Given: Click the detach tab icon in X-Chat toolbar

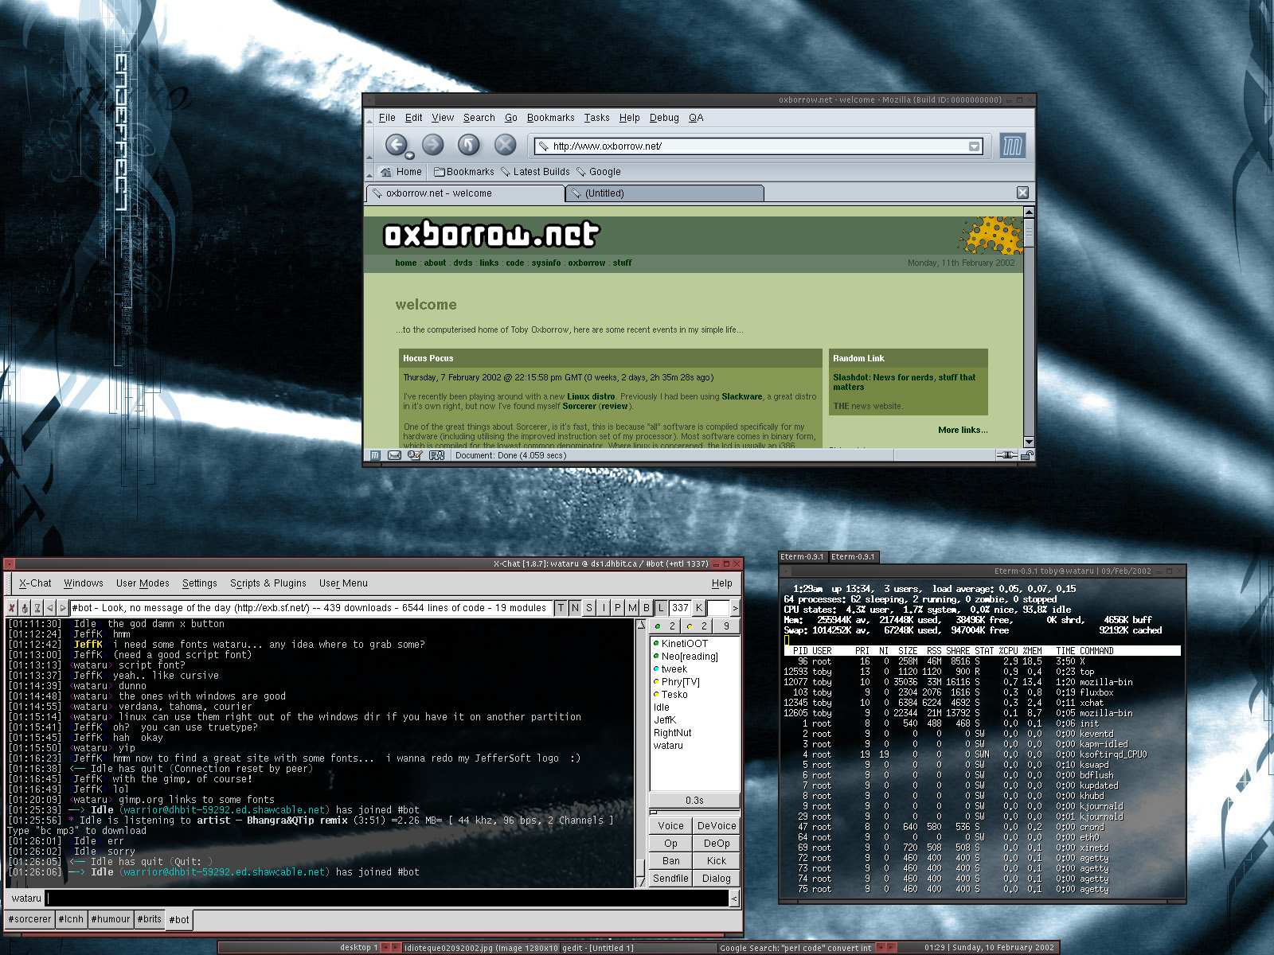Looking at the screenshot, I should [x=25, y=608].
